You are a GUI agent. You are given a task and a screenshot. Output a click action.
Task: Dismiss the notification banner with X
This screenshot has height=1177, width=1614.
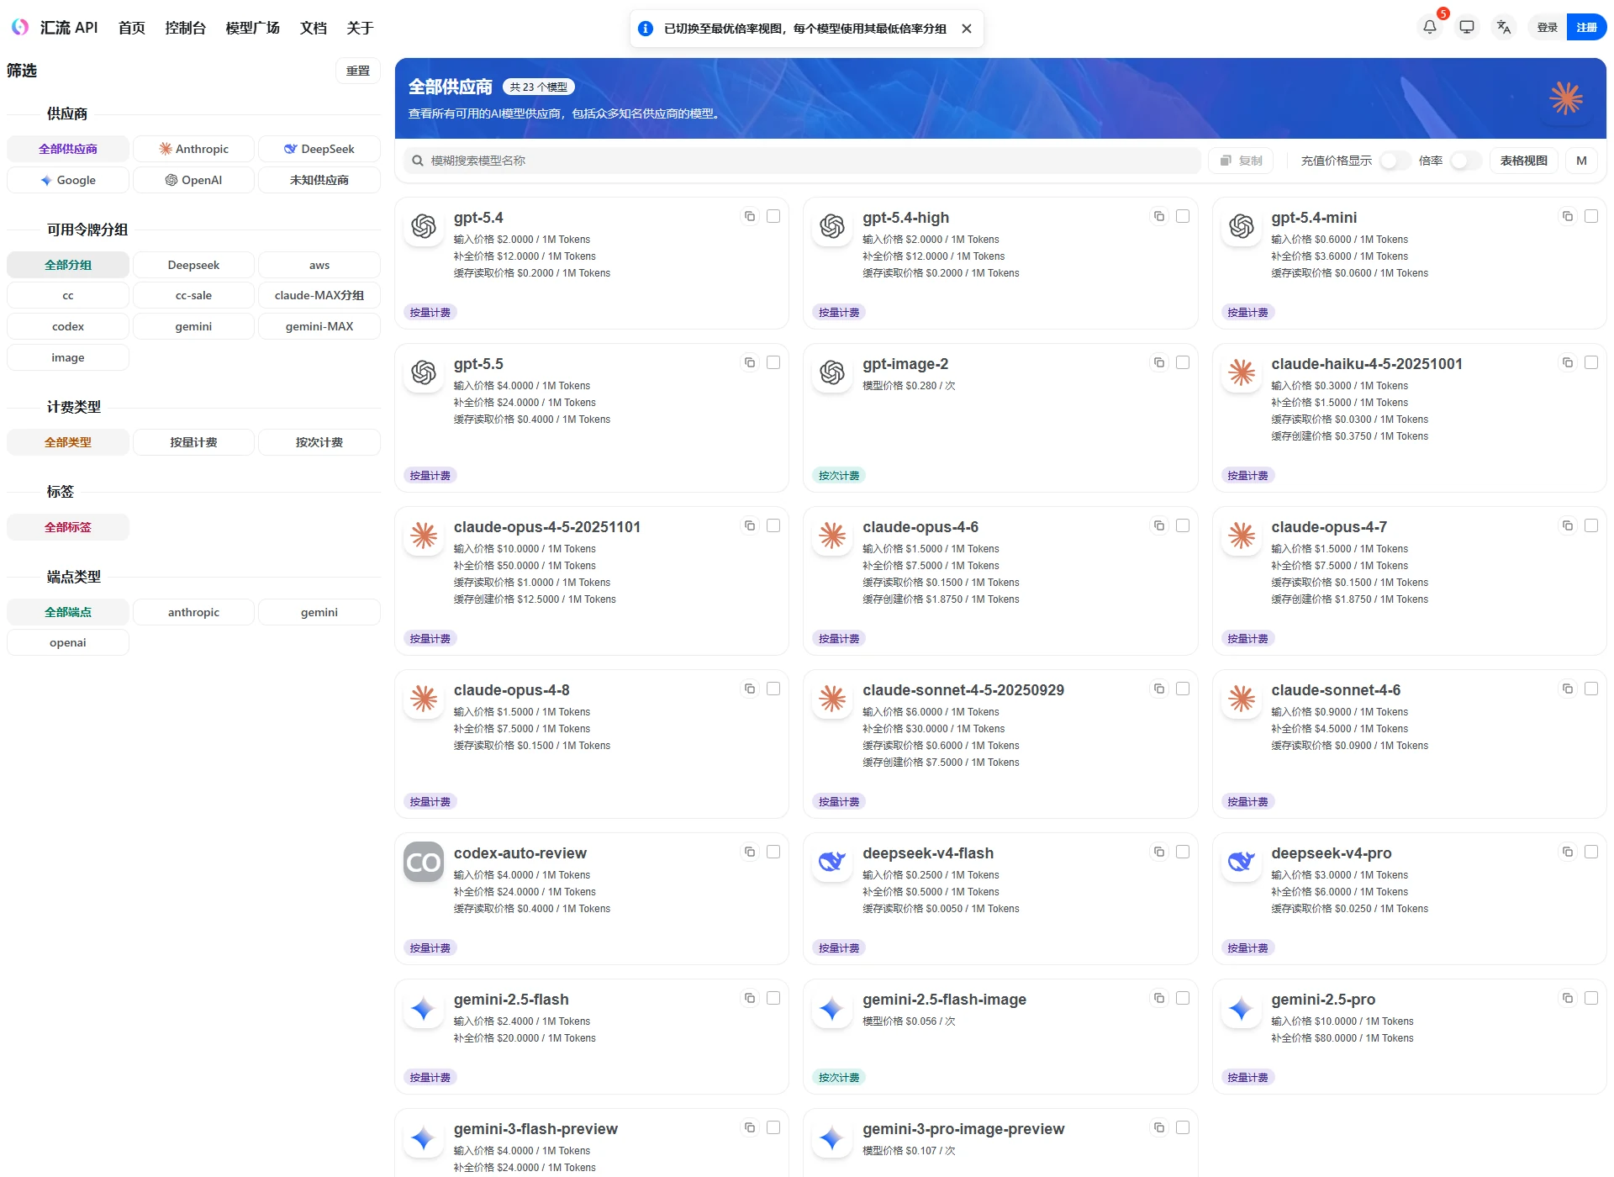pos(967,29)
